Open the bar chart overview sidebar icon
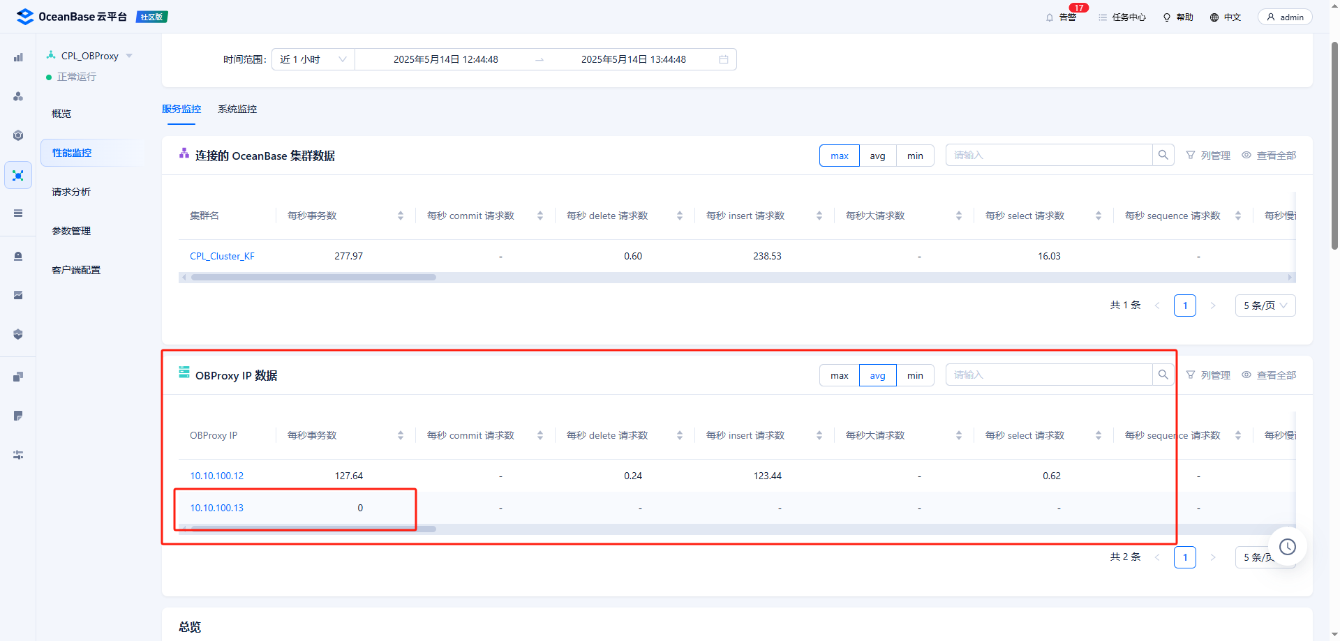 click(x=18, y=57)
